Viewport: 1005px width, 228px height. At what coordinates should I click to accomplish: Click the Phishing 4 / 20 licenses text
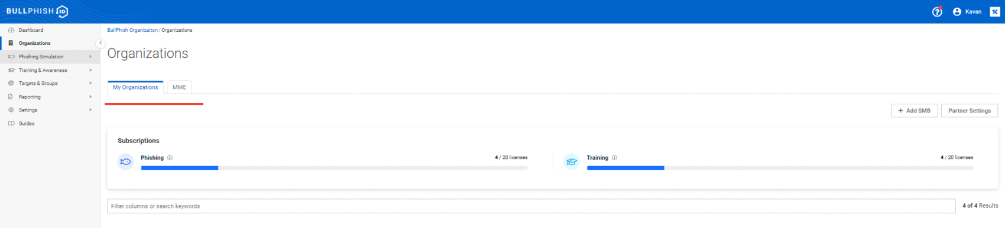click(511, 158)
